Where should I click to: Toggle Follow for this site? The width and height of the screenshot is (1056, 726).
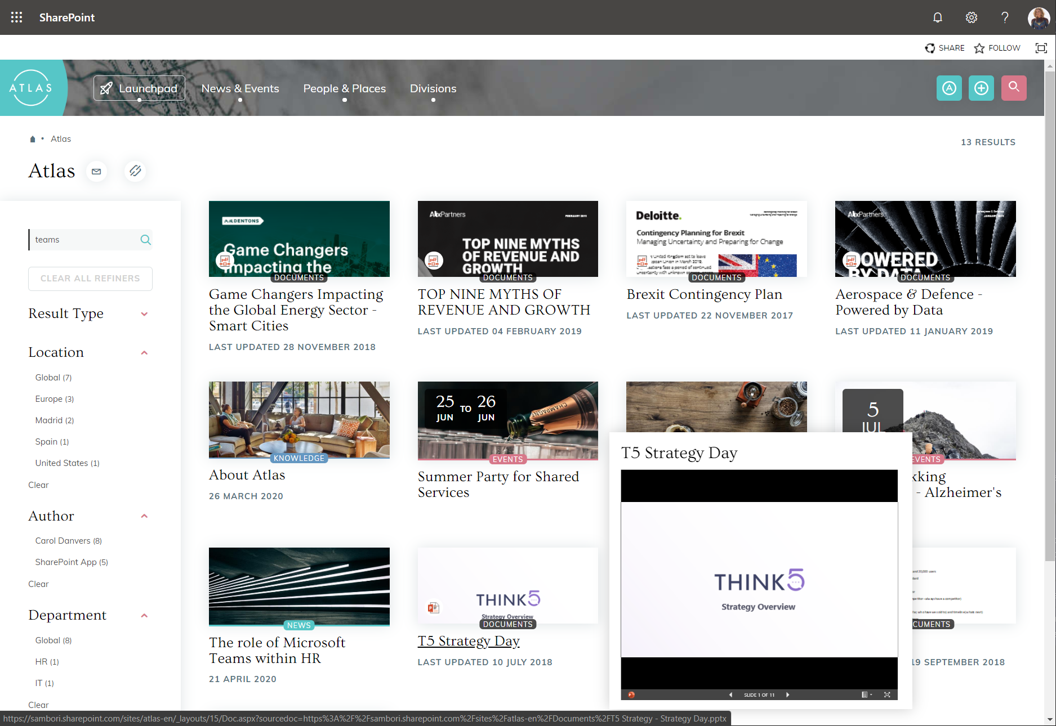(x=997, y=48)
